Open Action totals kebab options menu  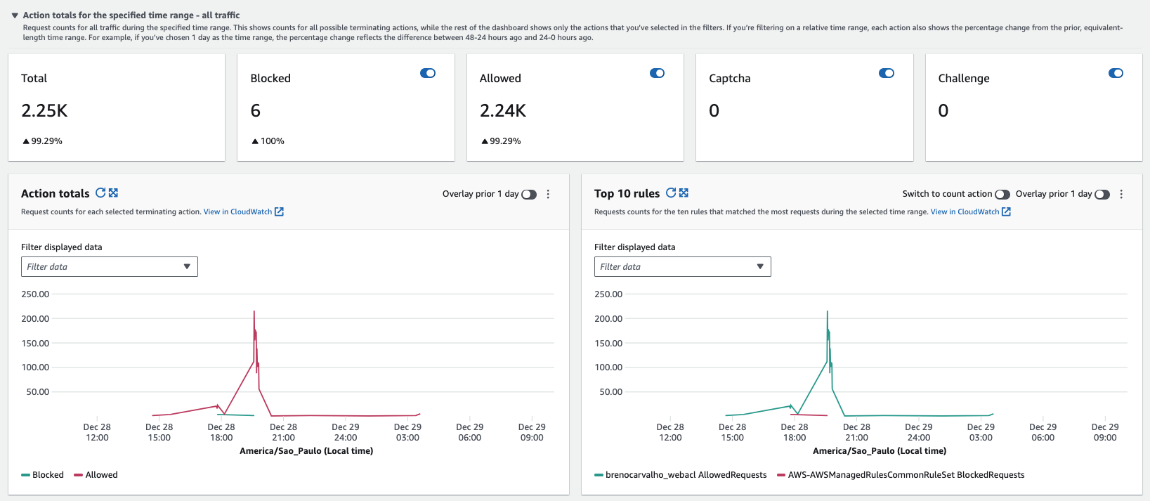(548, 194)
